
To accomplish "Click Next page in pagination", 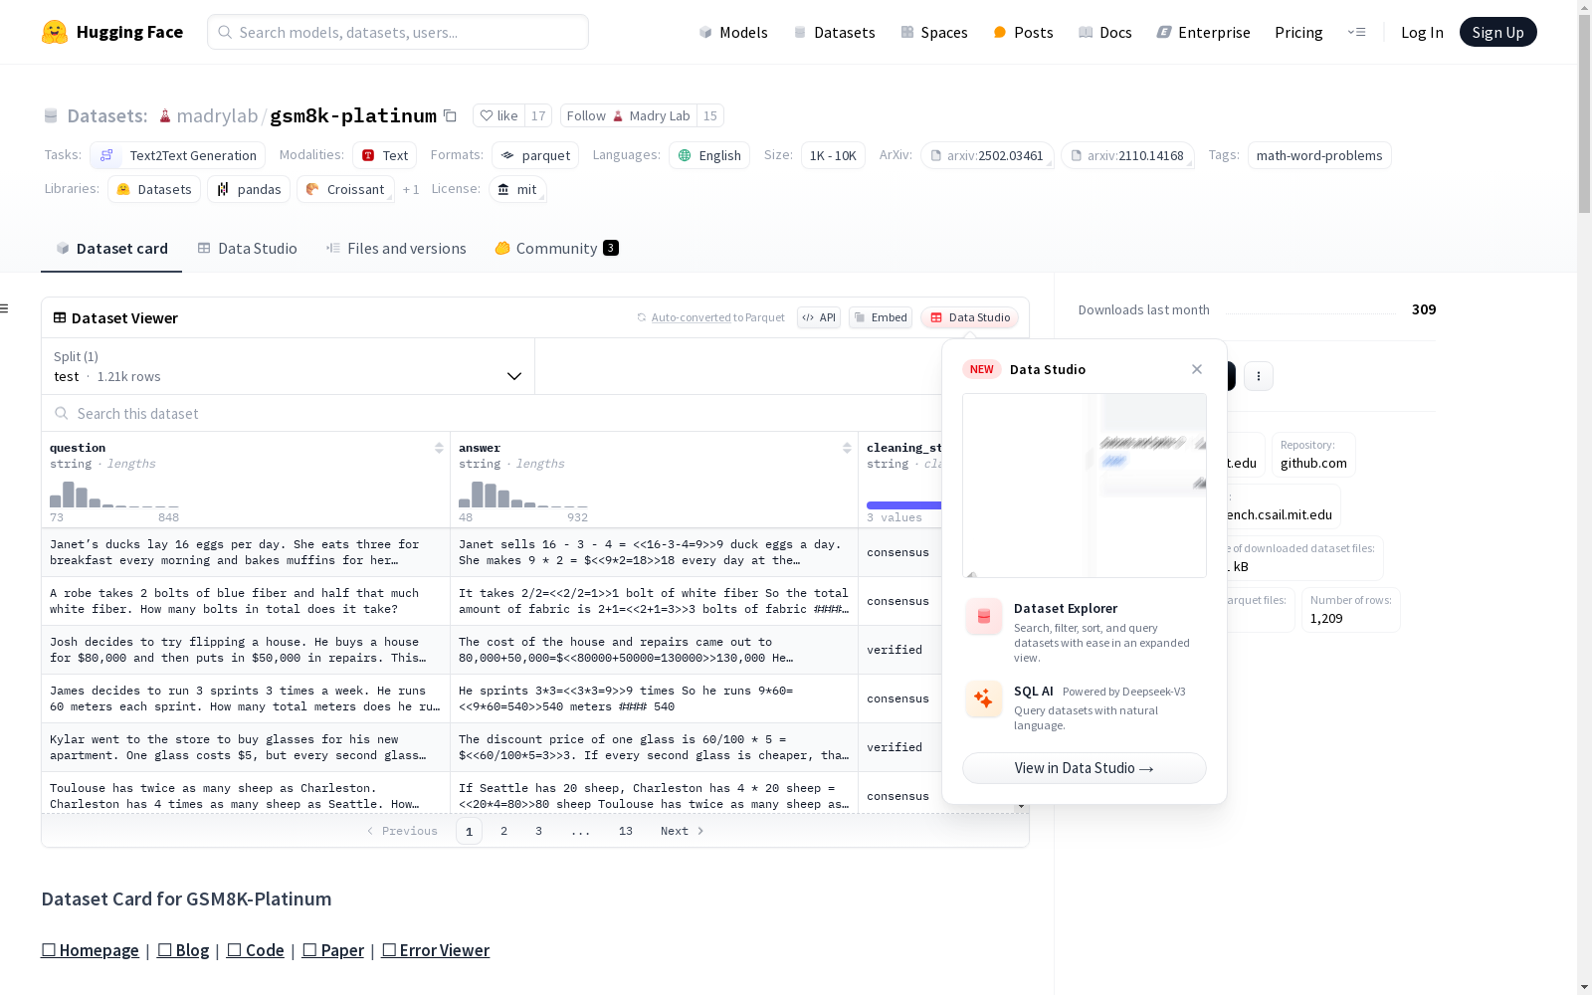I will click(x=683, y=831).
